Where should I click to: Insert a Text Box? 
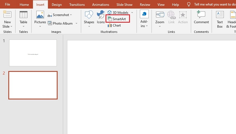coord(220,19)
